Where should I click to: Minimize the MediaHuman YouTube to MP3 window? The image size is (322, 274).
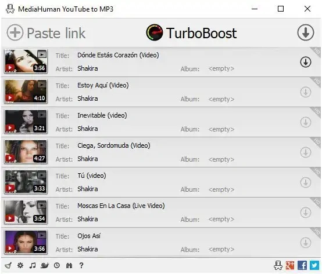255,9
